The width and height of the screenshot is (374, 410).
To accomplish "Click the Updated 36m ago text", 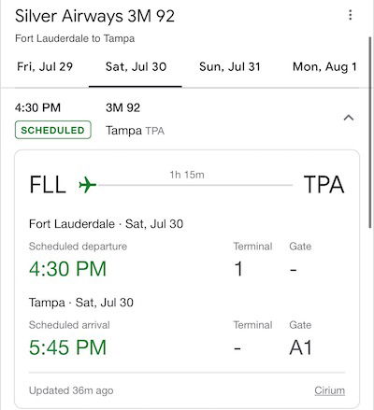I will [71, 390].
